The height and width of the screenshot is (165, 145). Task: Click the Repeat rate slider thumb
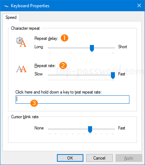113,75
